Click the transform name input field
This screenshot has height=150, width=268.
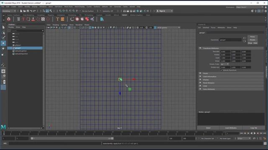(230, 40)
